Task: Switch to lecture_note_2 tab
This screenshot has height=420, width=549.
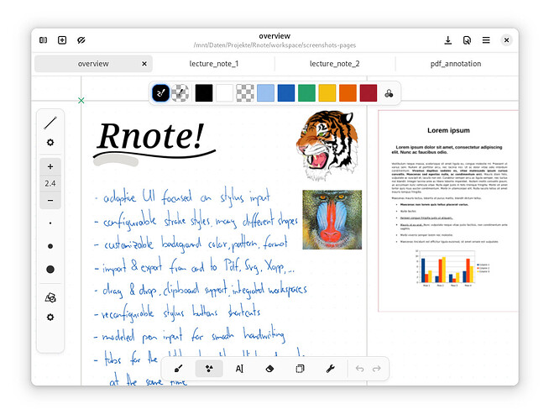Action: tap(335, 64)
